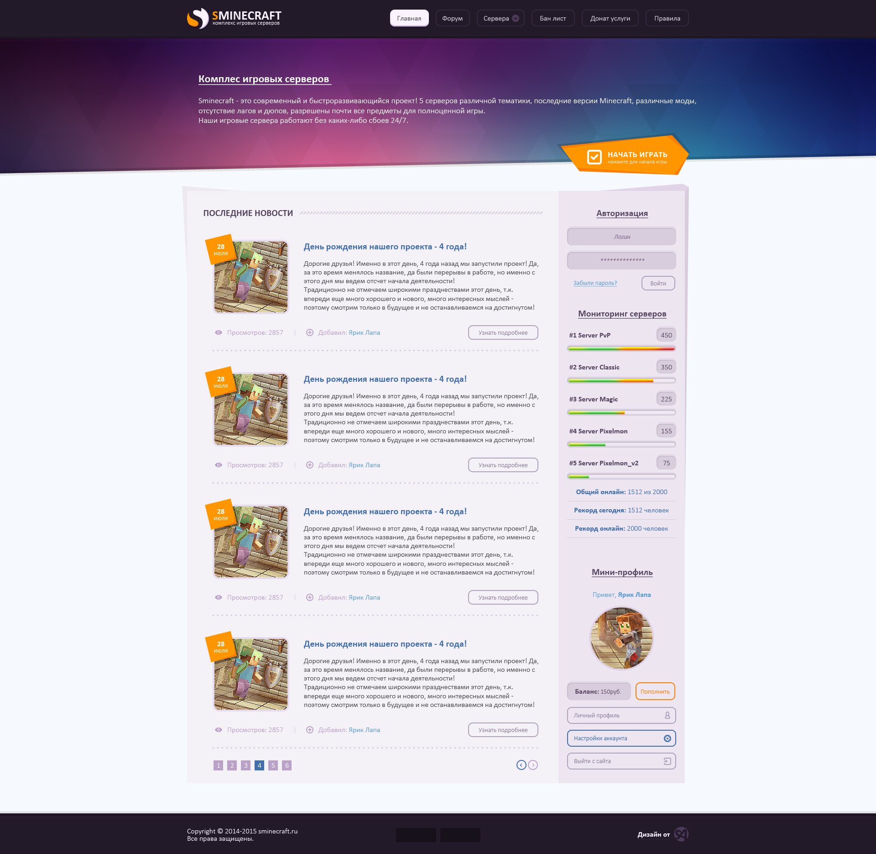
Task: Open the Личный профиль button
Action: tap(621, 715)
